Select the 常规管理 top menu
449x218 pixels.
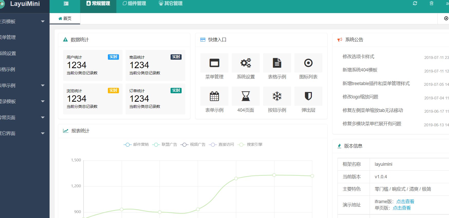[98, 4]
